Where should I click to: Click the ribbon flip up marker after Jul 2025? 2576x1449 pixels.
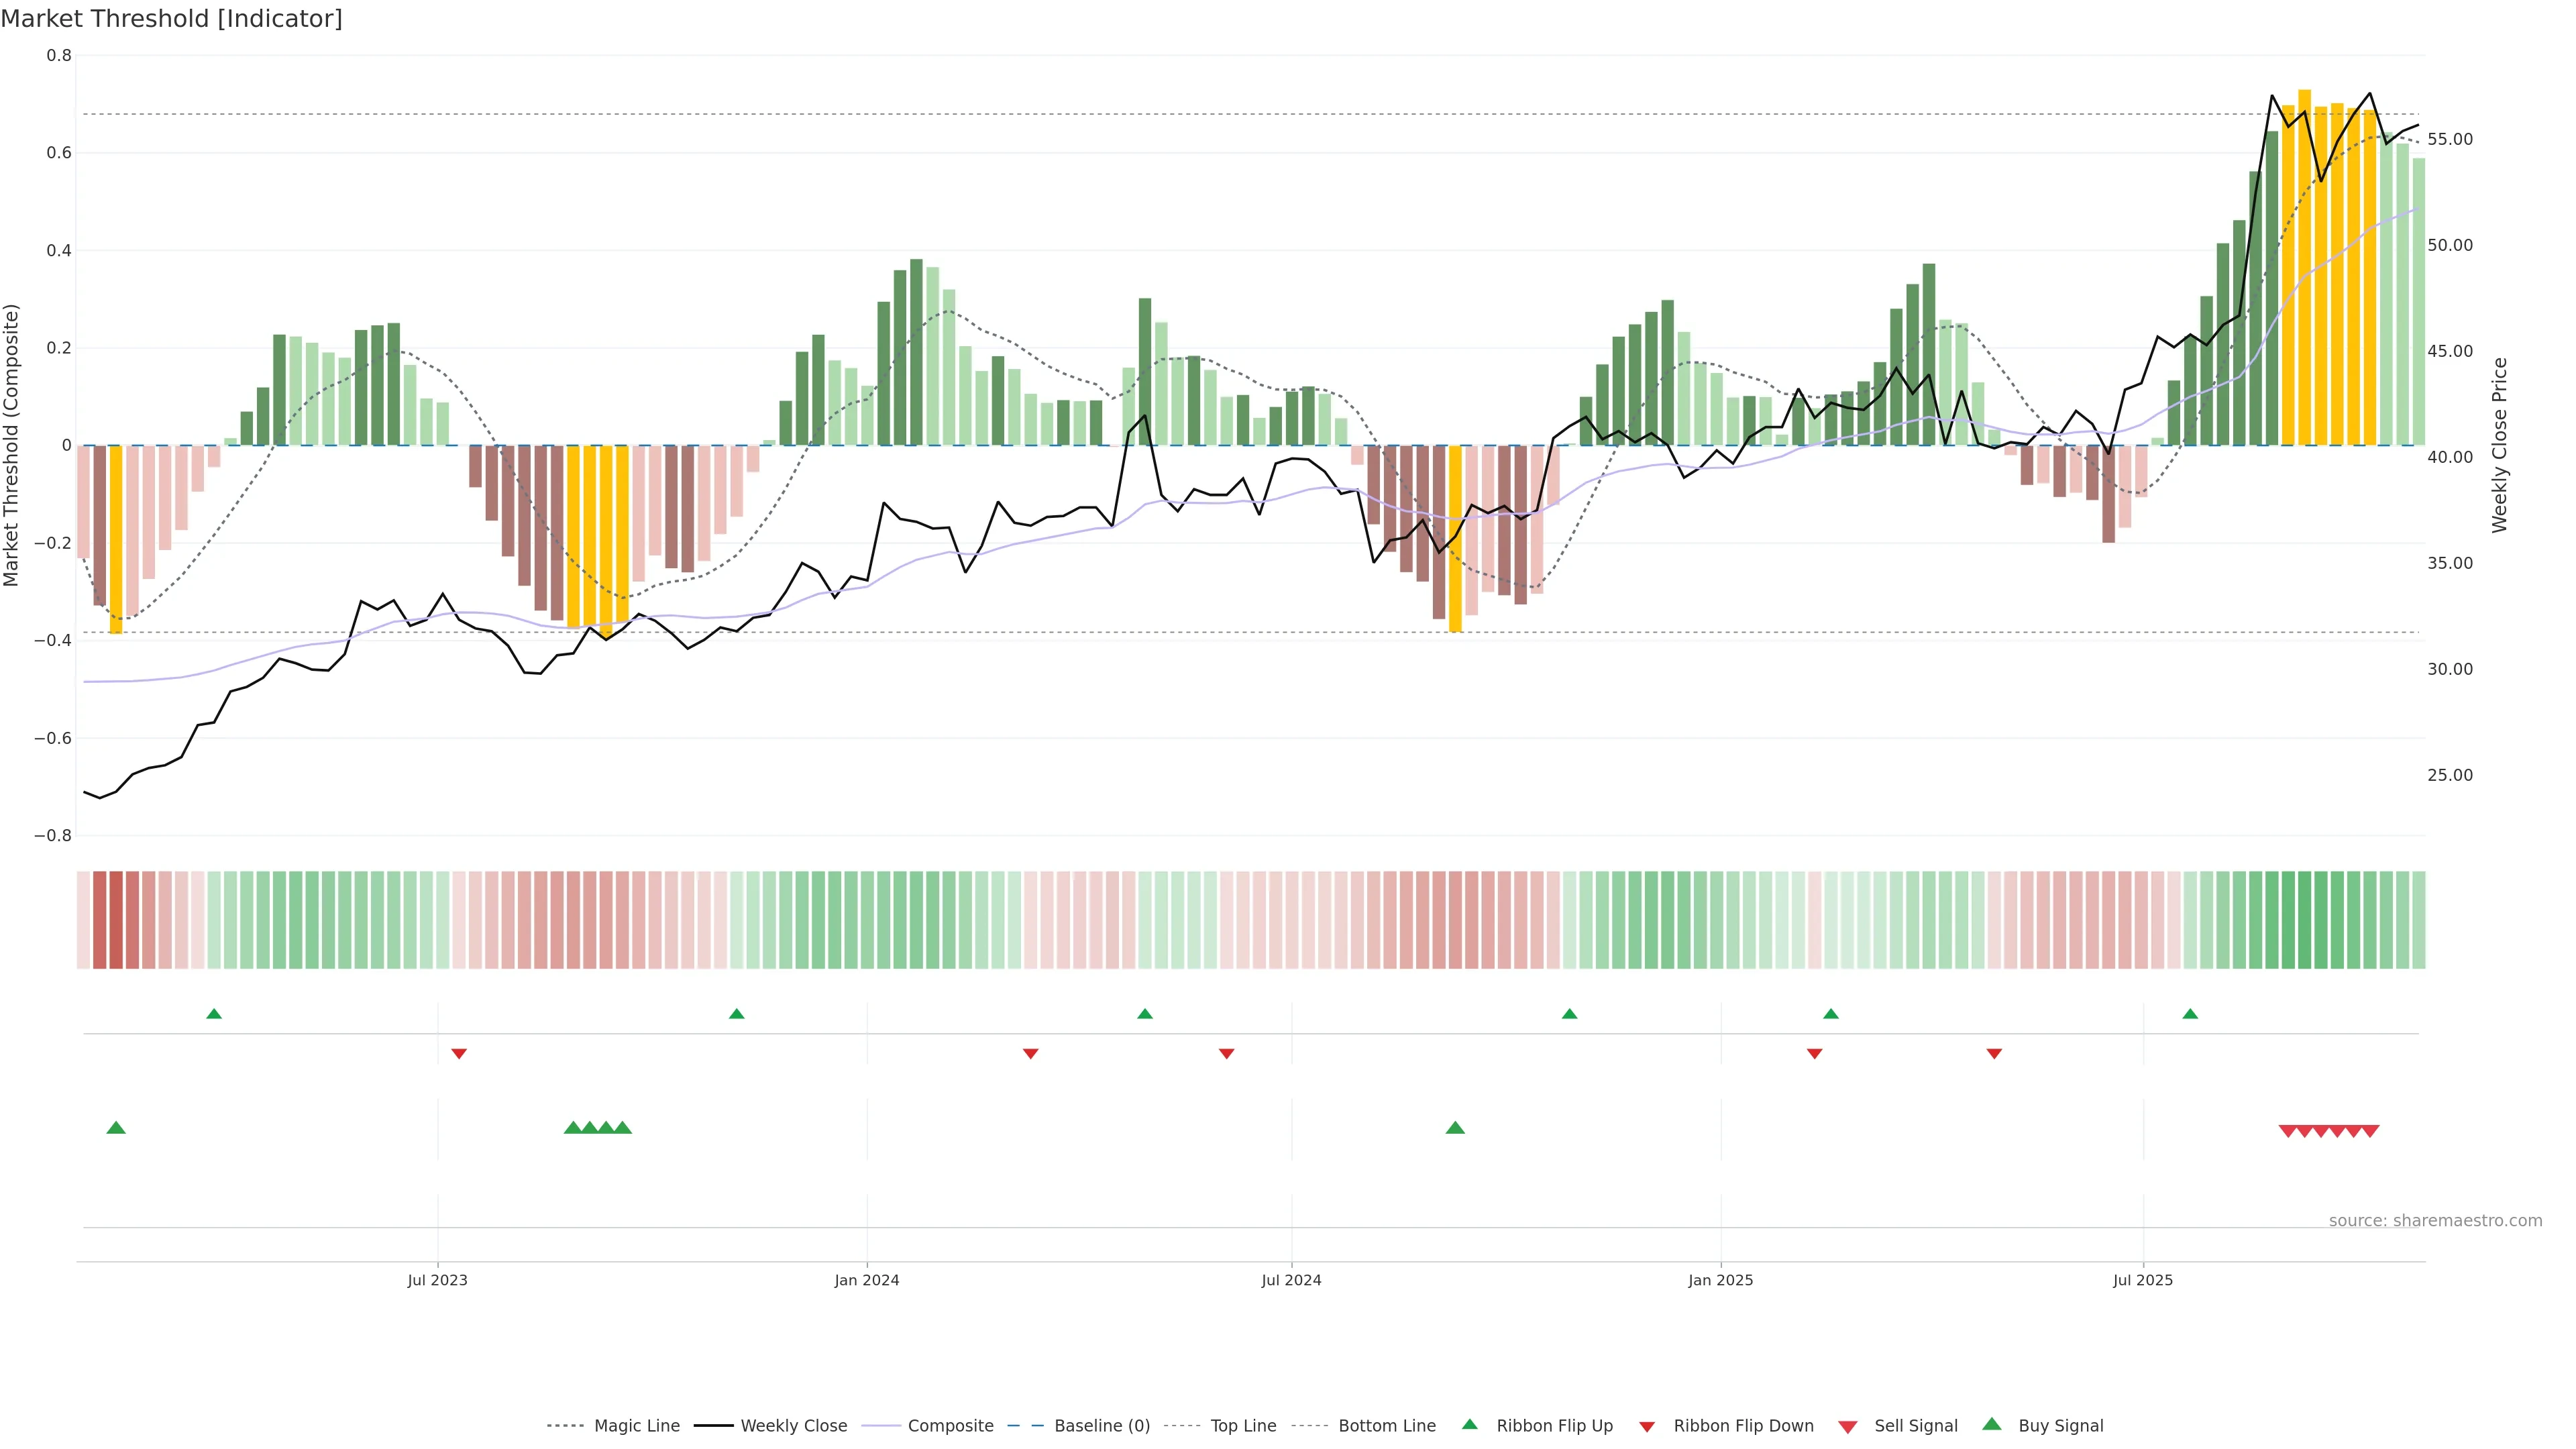(x=2190, y=1014)
